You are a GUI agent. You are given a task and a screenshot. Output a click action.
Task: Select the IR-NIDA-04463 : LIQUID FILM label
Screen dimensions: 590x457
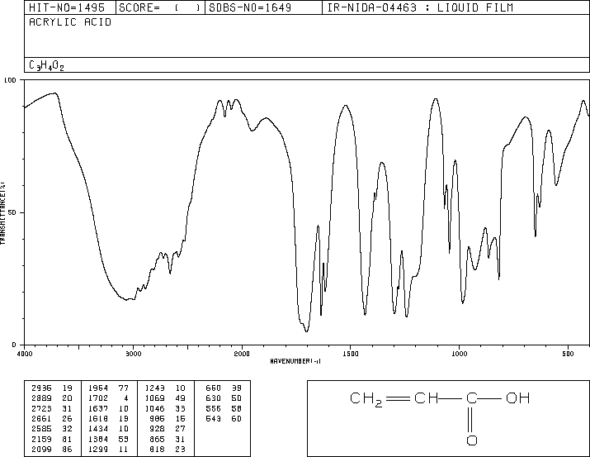pyautogui.click(x=420, y=7)
